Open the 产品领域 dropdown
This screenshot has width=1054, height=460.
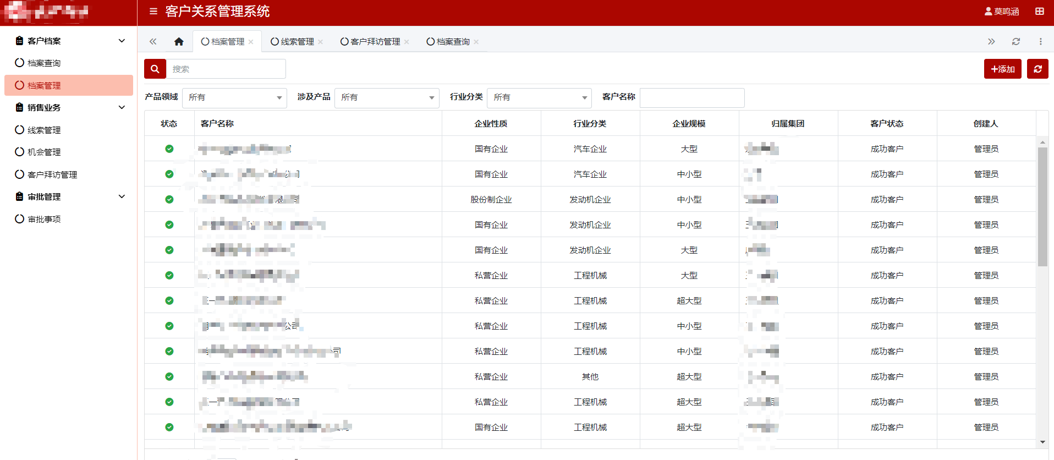234,97
